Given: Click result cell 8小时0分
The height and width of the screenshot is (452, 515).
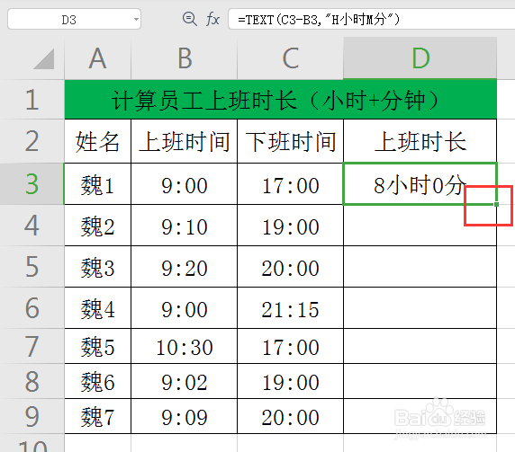Looking at the screenshot, I should [420, 184].
